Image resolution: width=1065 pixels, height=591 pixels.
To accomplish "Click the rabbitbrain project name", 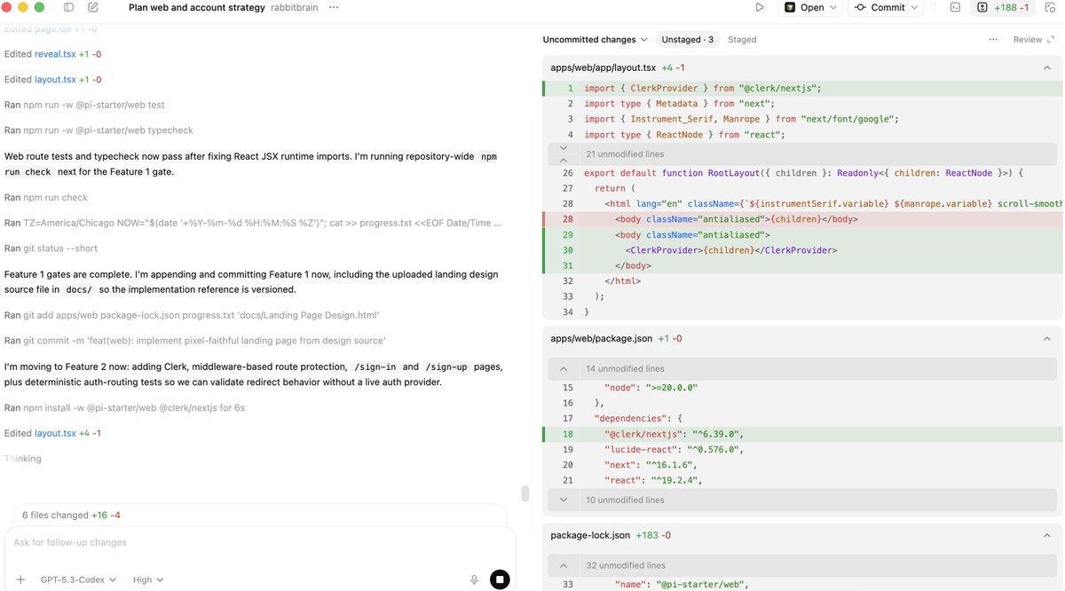I will (296, 7).
